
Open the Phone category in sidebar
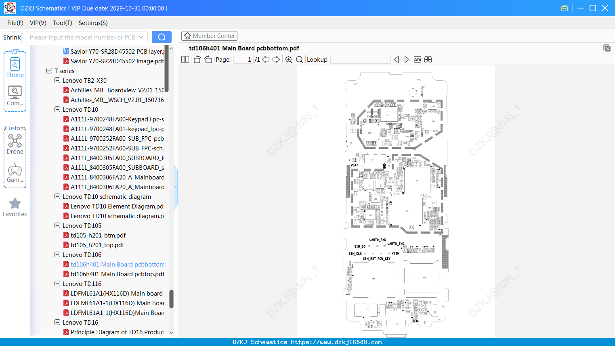15,67
